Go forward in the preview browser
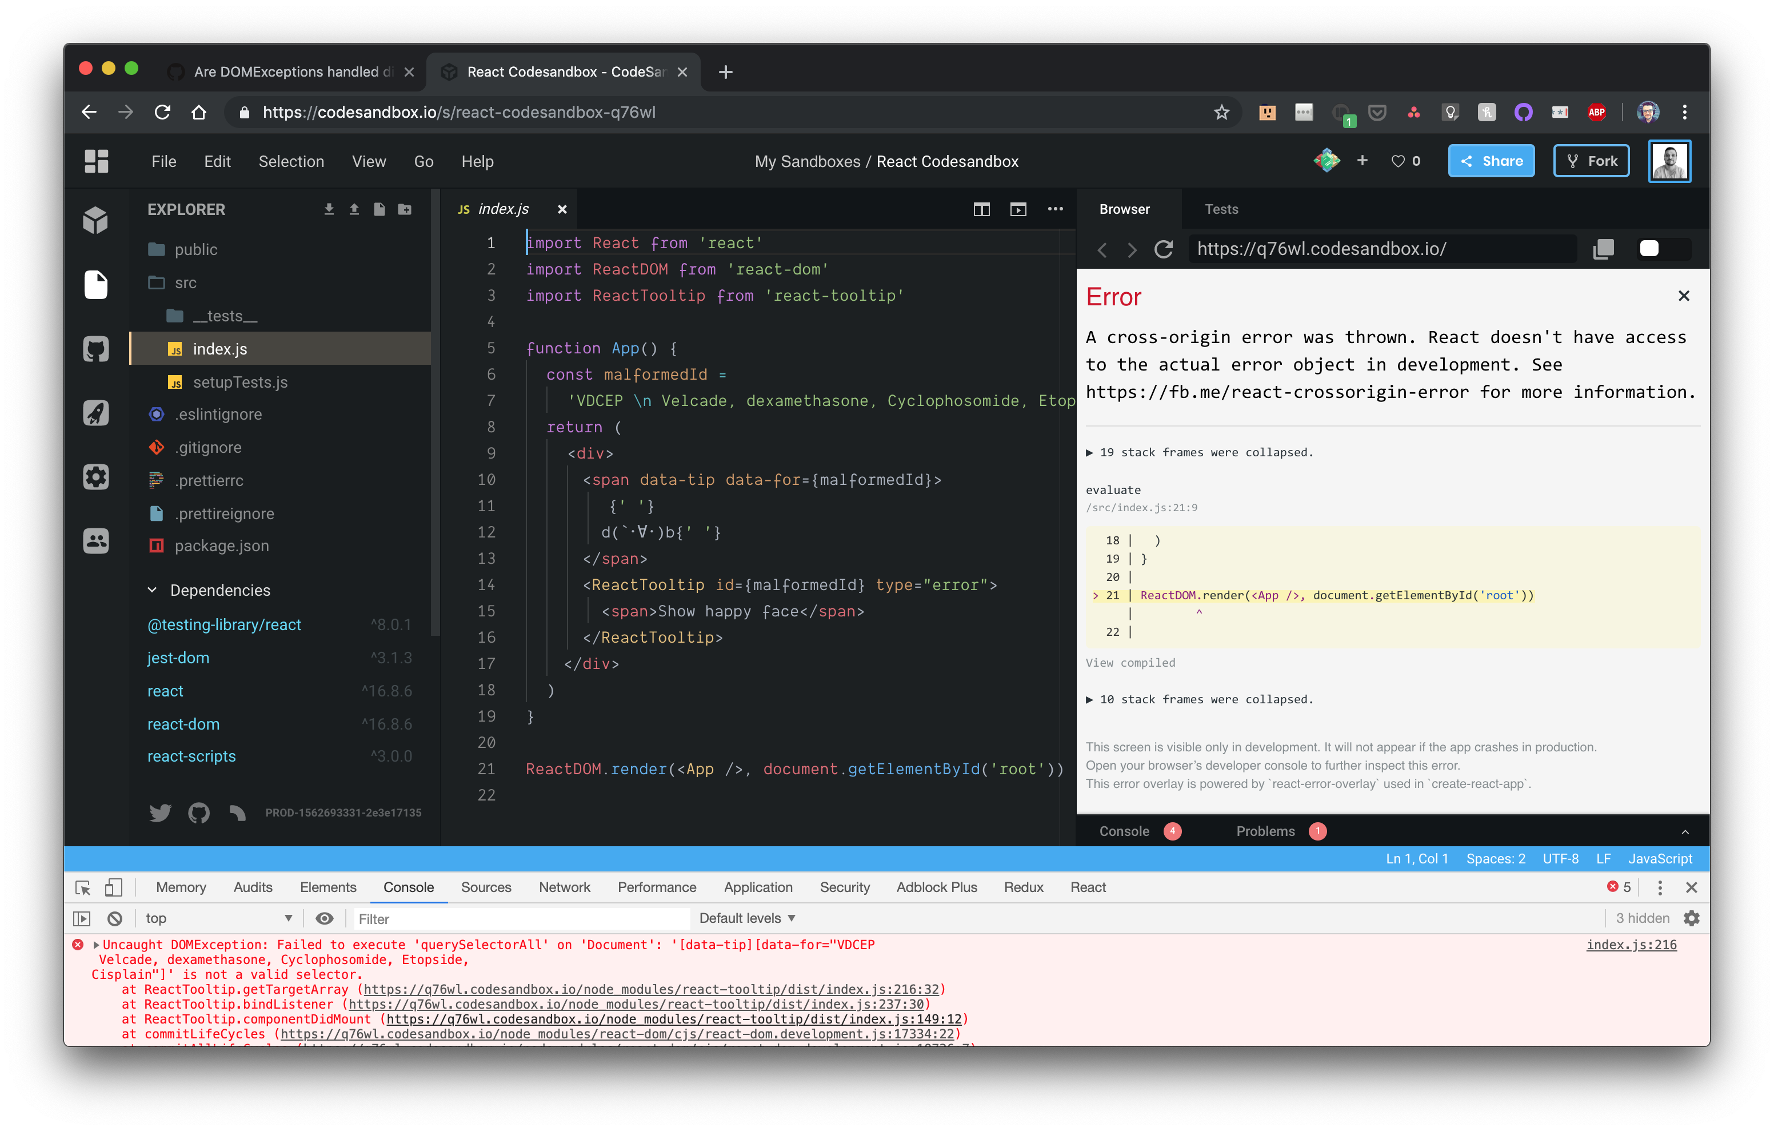This screenshot has height=1131, width=1774. pos(1132,250)
